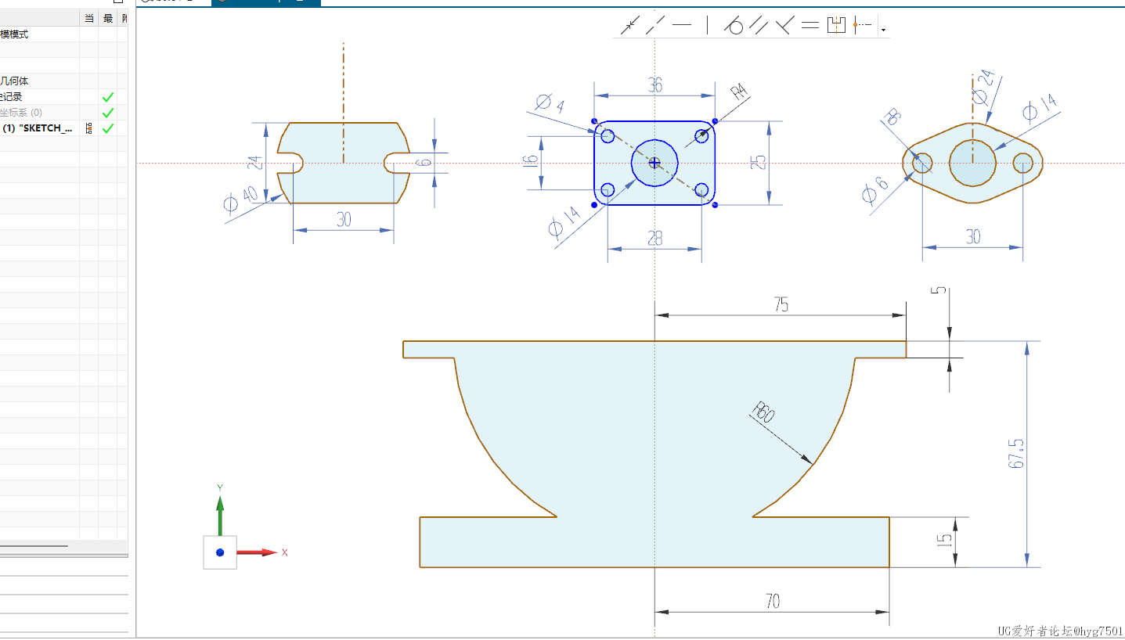This screenshot has height=640, width=1125.
Task: Select the Ø6 hole dimension on the flange
Action: (875, 190)
